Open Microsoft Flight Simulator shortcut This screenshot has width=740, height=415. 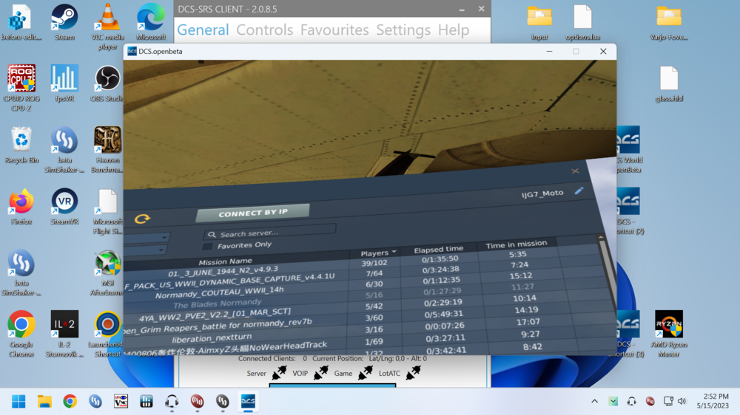[107, 211]
